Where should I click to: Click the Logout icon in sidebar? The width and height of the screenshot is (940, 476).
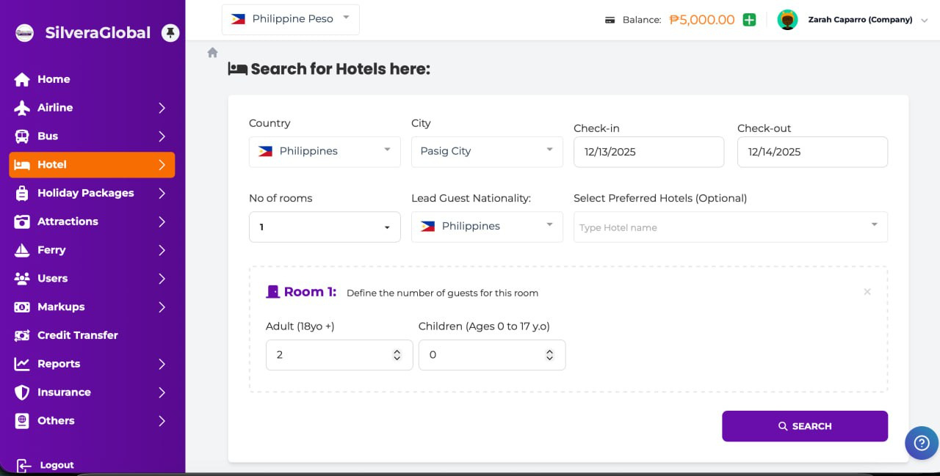coord(24,465)
